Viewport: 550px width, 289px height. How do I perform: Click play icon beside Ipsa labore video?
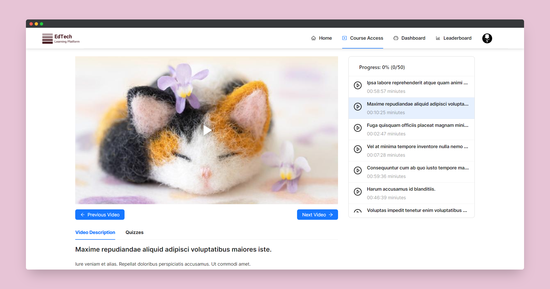(x=358, y=85)
